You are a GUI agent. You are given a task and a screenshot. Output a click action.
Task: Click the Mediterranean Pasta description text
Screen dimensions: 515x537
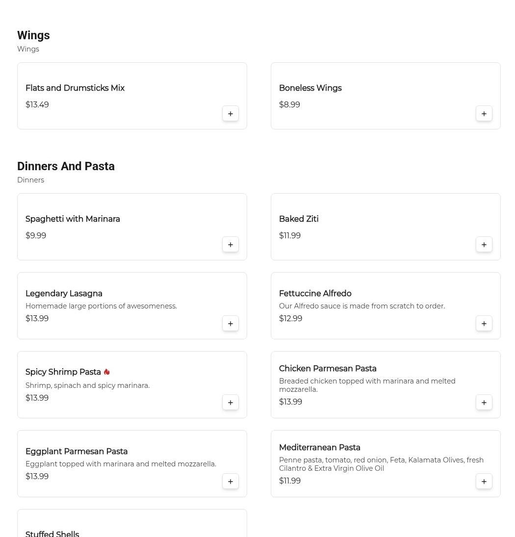(x=381, y=464)
